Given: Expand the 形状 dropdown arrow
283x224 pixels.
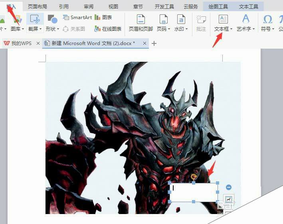Looking at the screenshot, I should pos(58,29).
